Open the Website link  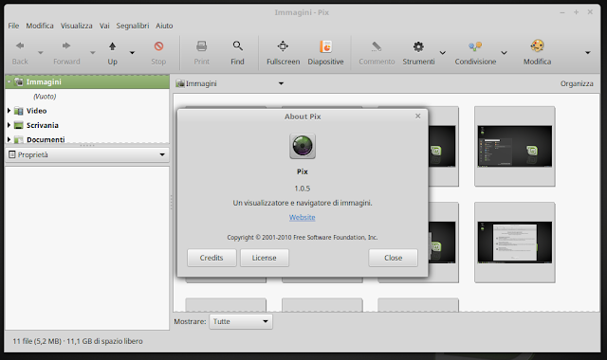pyautogui.click(x=302, y=218)
